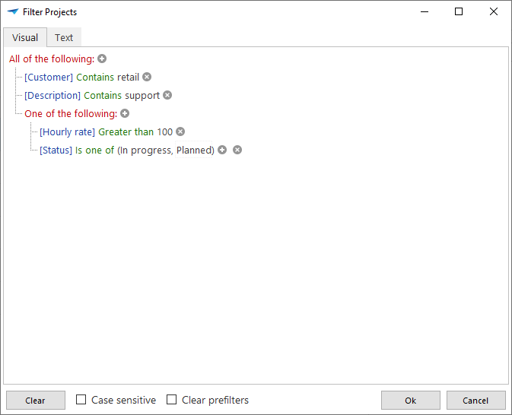Screen dimensions: 512x415
Task: Add a value to the Status list
Action: (222, 150)
